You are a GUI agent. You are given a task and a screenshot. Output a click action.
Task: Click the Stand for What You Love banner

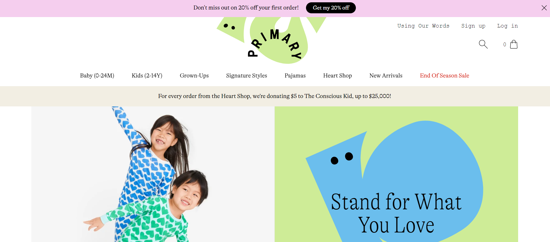[x=396, y=174]
